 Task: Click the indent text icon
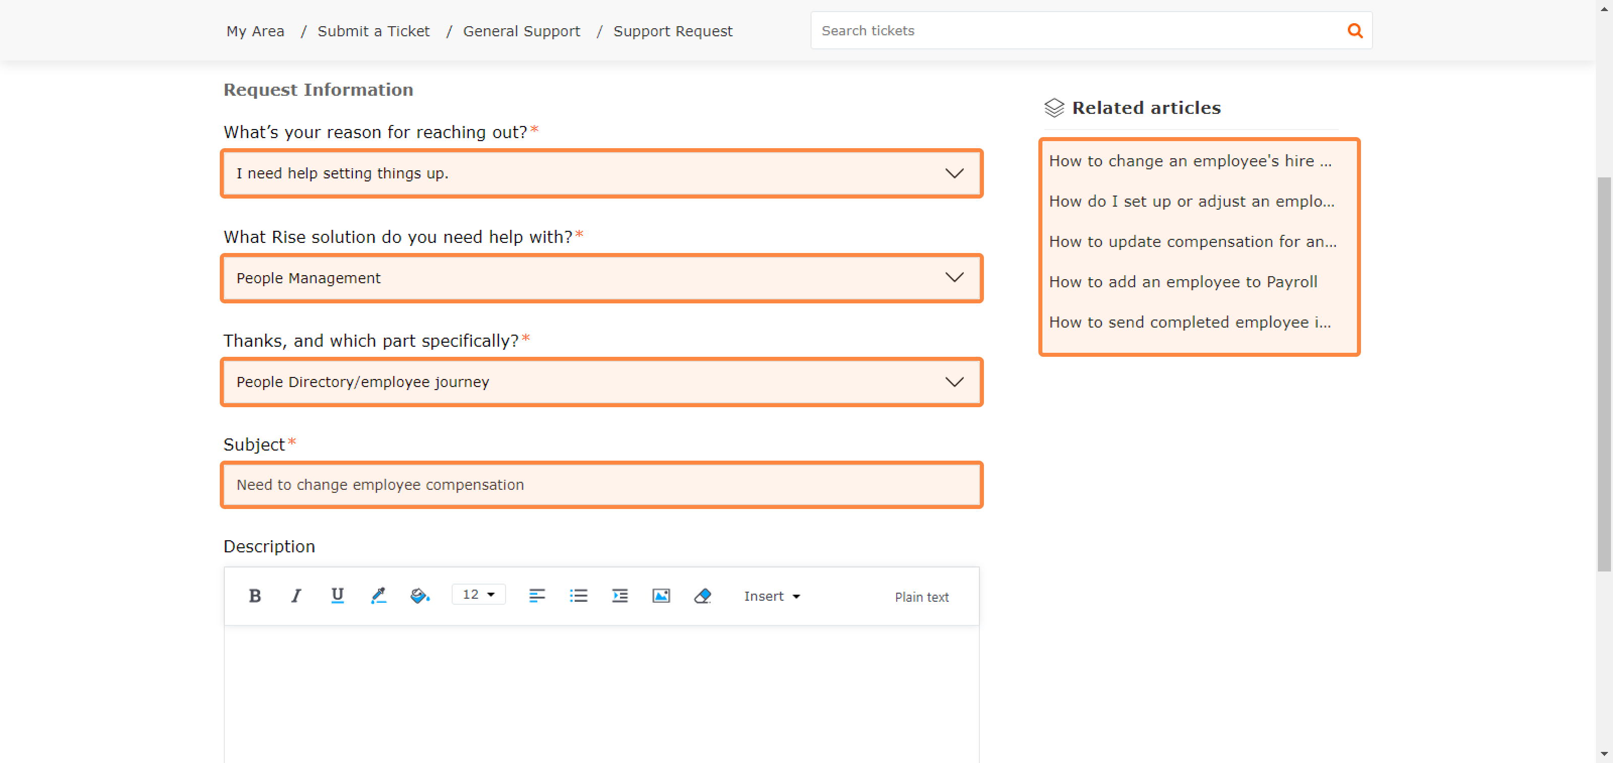click(619, 596)
